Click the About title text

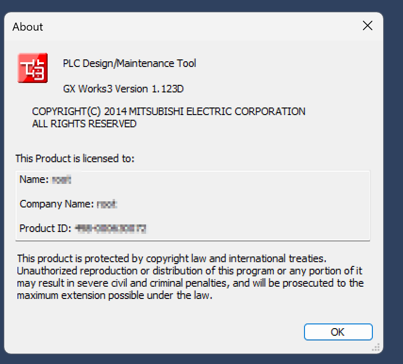pos(28,27)
